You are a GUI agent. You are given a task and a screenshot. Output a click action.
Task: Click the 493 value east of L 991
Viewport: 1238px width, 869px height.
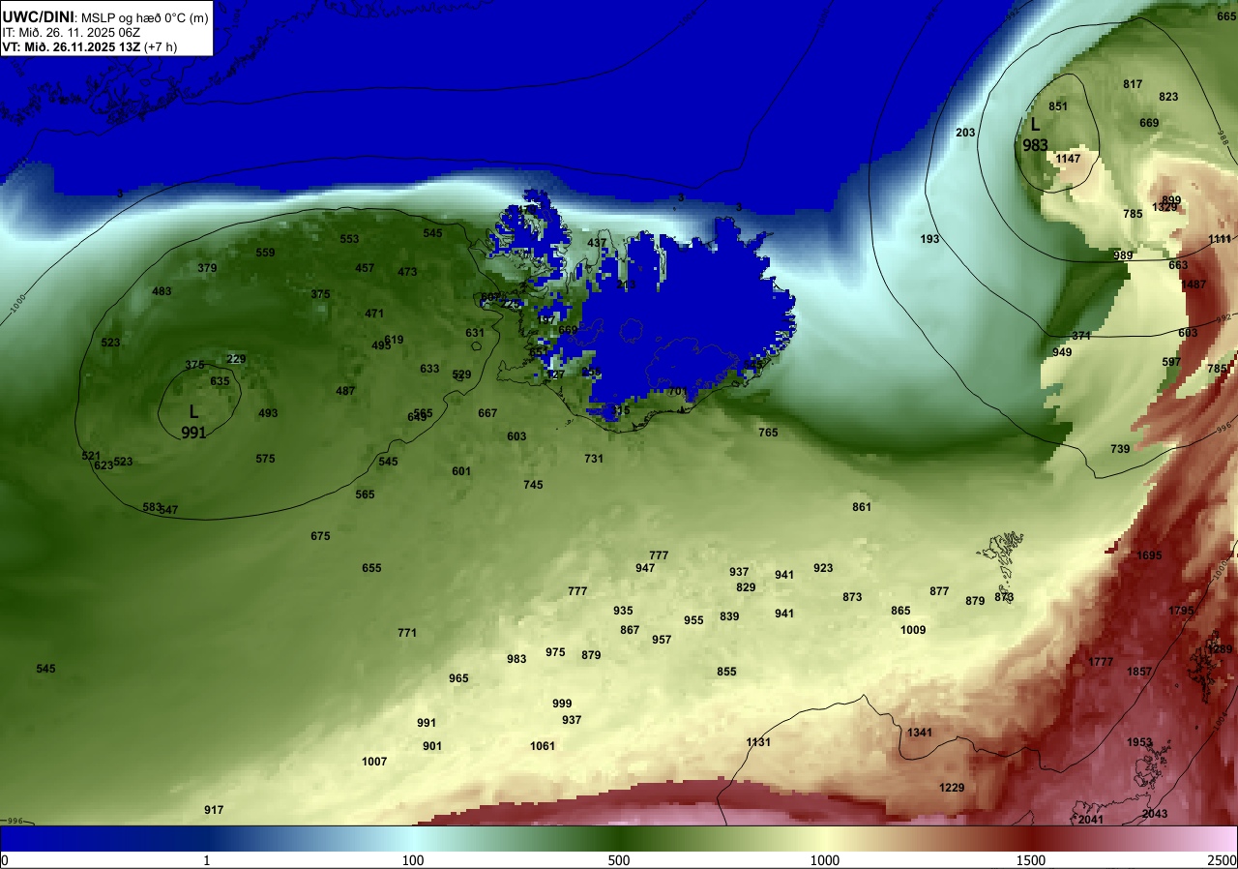click(x=268, y=413)
